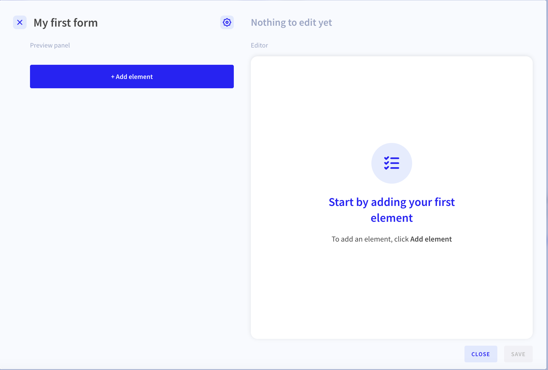Select the 'My first form' title
The height and width of the screenshot is (370, 548).
(66, 23)
